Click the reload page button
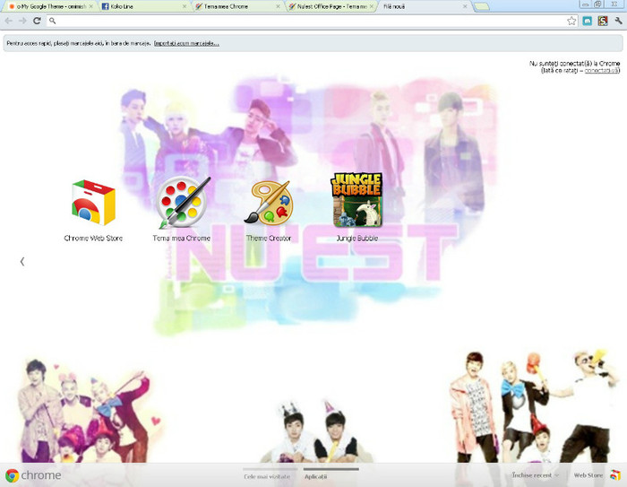The image size is (627, 487). 37,21
